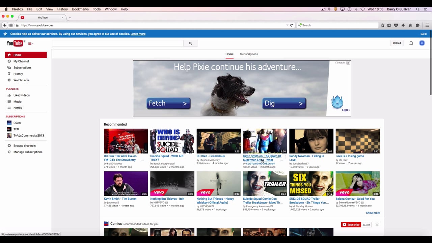Image resolution: width=432 pixels, height=243 pixels.
Task: Open the Comics channel link
Action: (116, 224)
